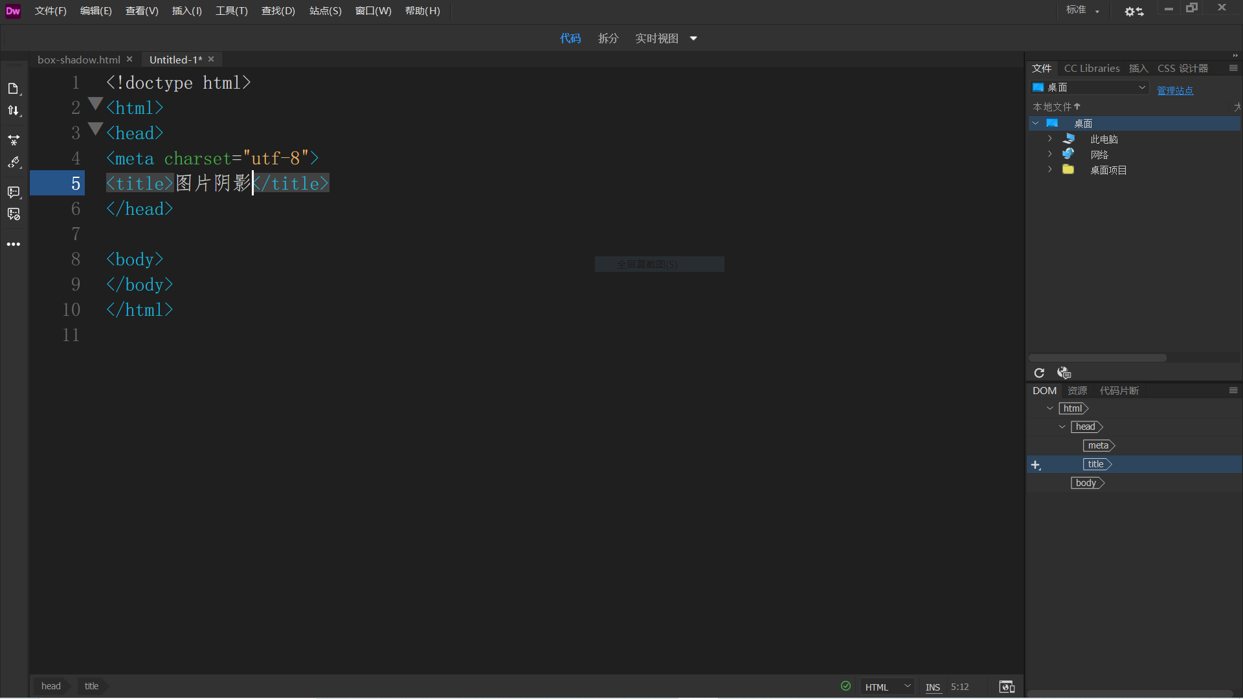Collapse the head tag on line 3
Image resolution: width=1243 pixels, height=699 pixels.
pyautogui.click(x=96, y=129)
